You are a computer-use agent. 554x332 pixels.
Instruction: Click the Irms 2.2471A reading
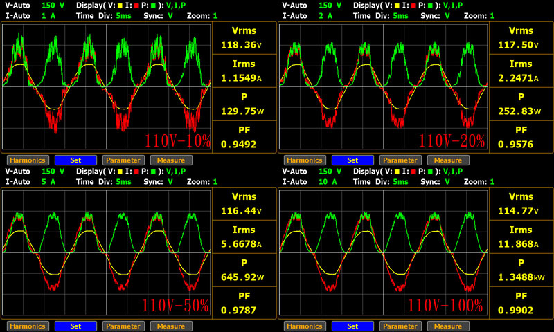[518, 78]
